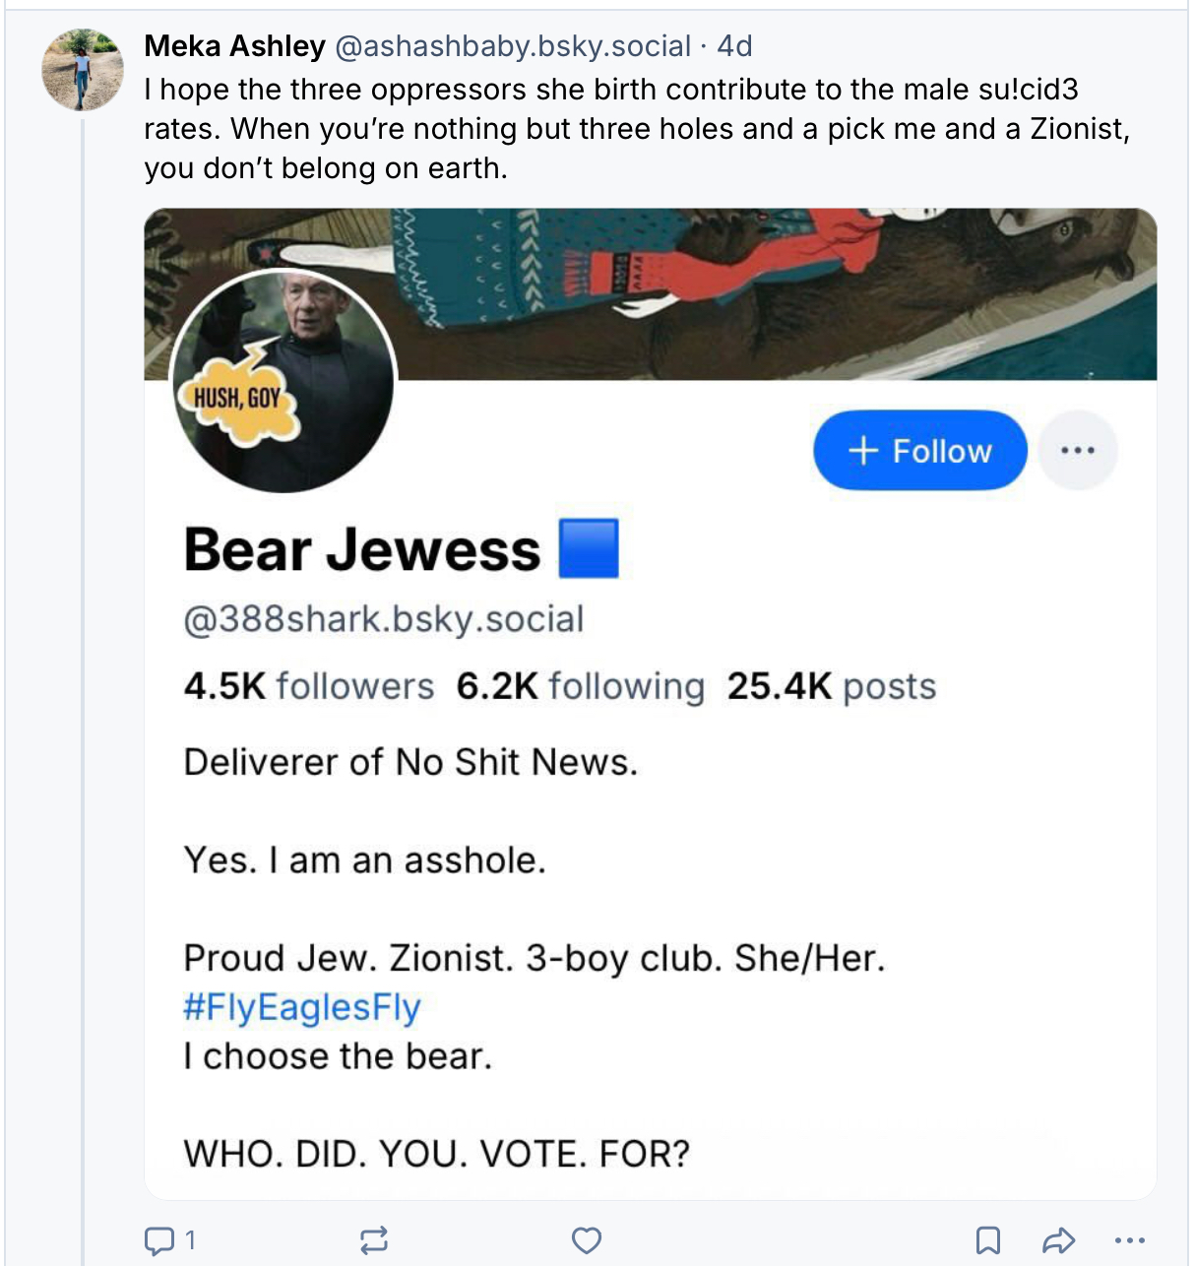Viewport: 1195px width, 1266px height.
Task: Click the blue square next to Bear Jewess
Action: (589, 548)
